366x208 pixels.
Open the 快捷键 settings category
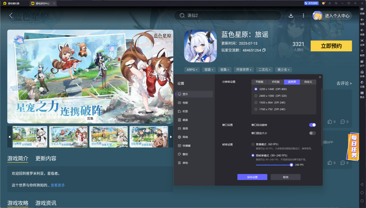click(x=194, y=146)
